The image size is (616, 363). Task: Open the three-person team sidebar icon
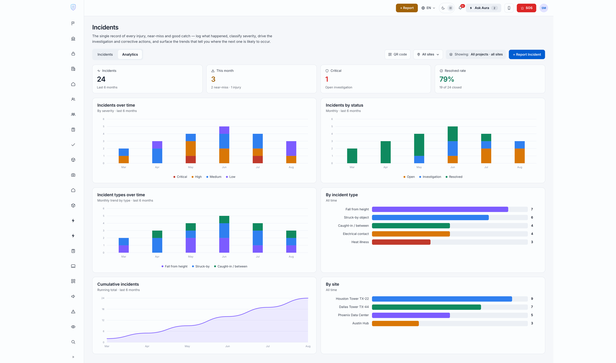[x=73, y=114]
